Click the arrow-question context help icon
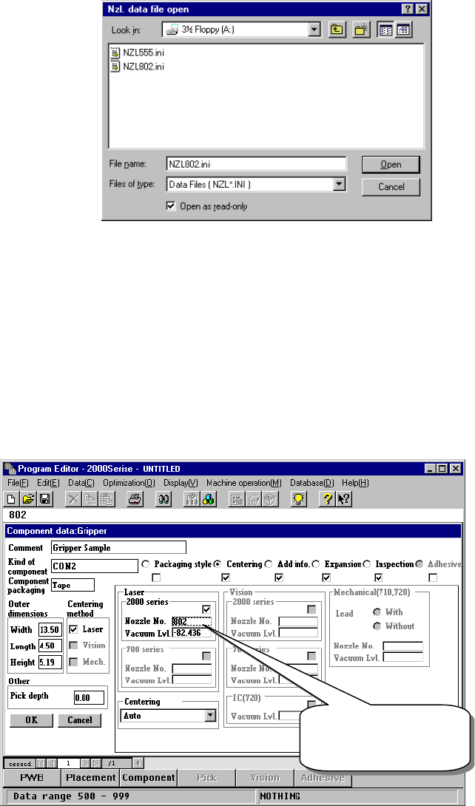475x806 pixels. 343,499
